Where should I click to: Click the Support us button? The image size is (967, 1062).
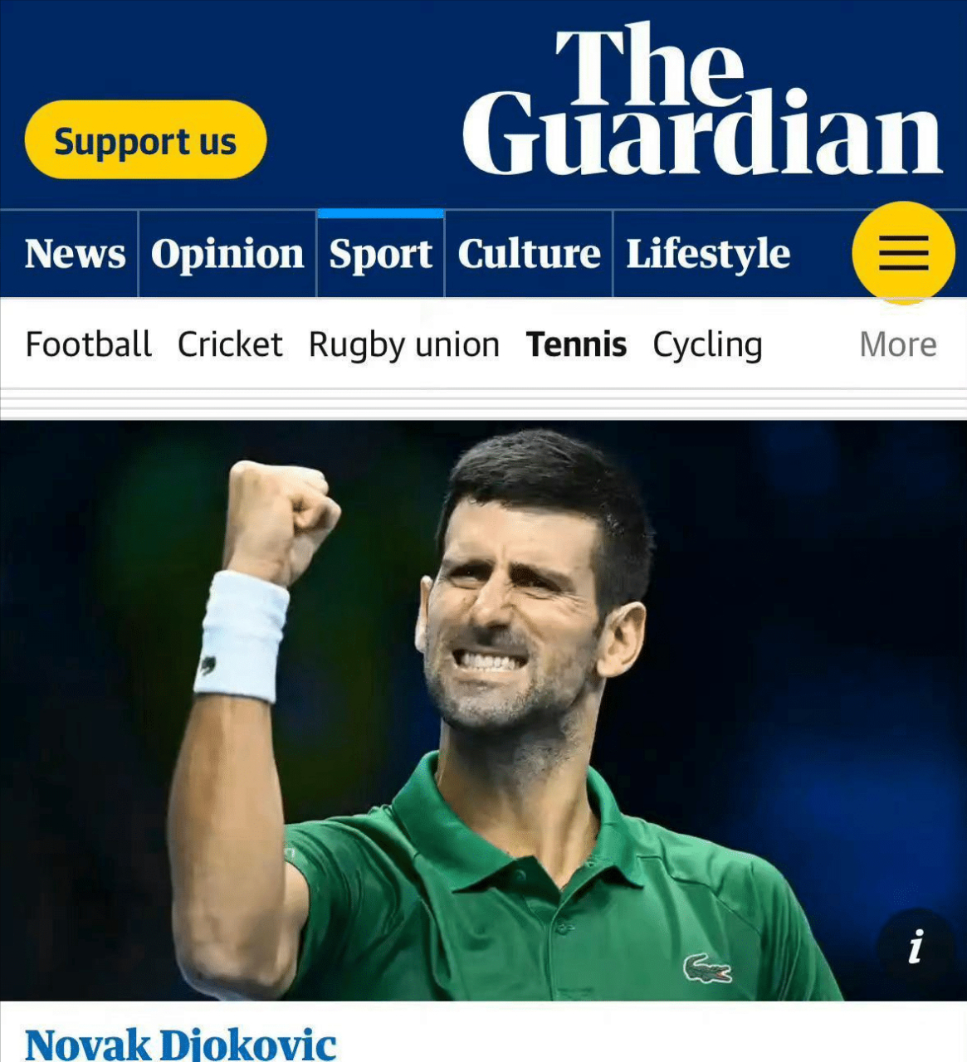click(145, 140)
